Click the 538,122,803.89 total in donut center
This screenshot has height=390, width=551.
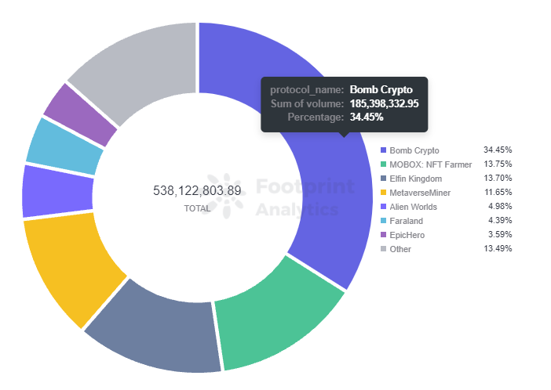[x=196, y=191]
